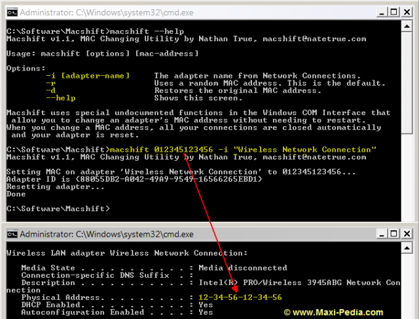The height and width of the screenshot is (319, 419).
Task: Click the yellow '--help' option text
Action: pyautogui.click(x=61, y=98)
